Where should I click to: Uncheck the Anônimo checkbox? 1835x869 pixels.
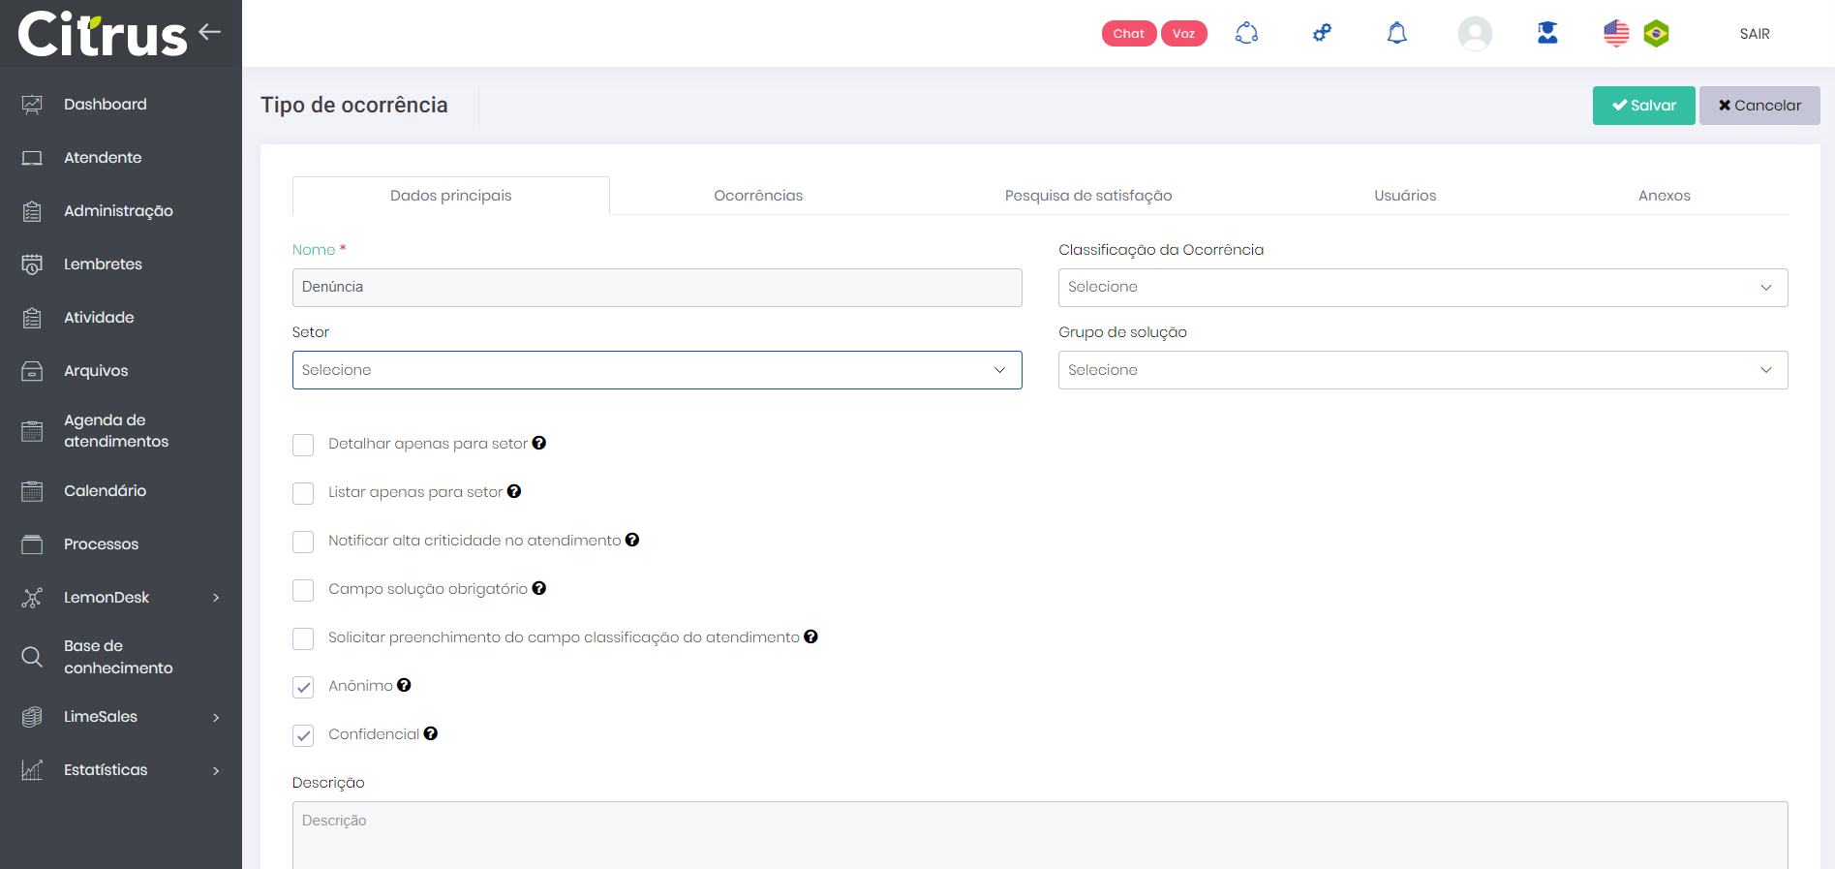303,687
